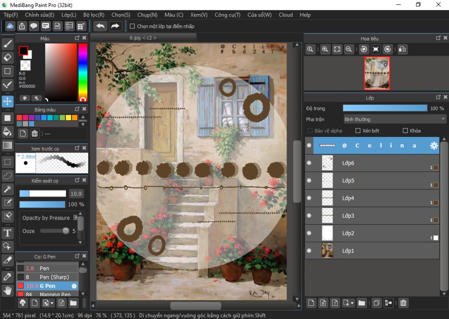The height and width of the screenshot is (319, 449).
Task: Open the Tệp(F) menu
Action: tap(11, 15)
